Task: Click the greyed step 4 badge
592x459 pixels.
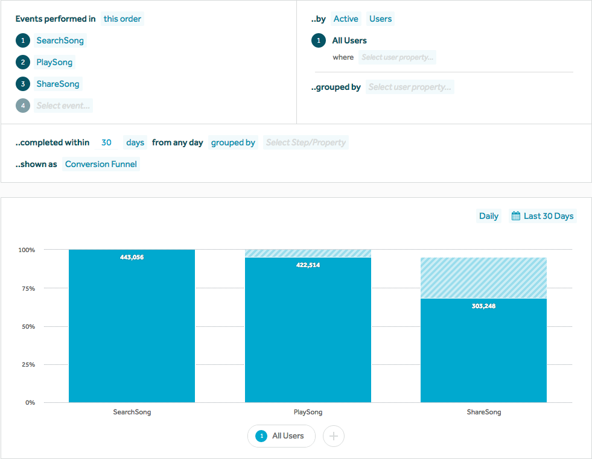Action: [23, 106]
